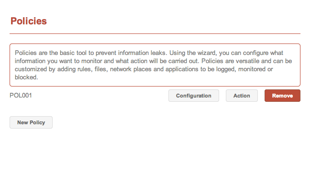This screenshot has height=174, width=333.
Task: Delete policy POL001 using Remove
Action: click(282, 96)
